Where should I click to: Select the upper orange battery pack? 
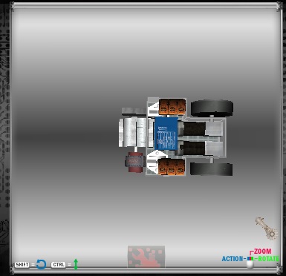coord(172,107)
